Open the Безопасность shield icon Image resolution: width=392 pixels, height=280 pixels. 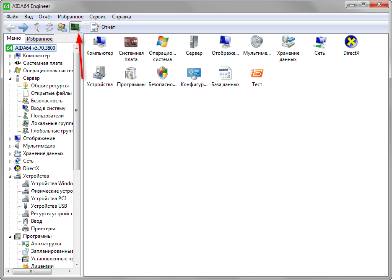point(162,74)
